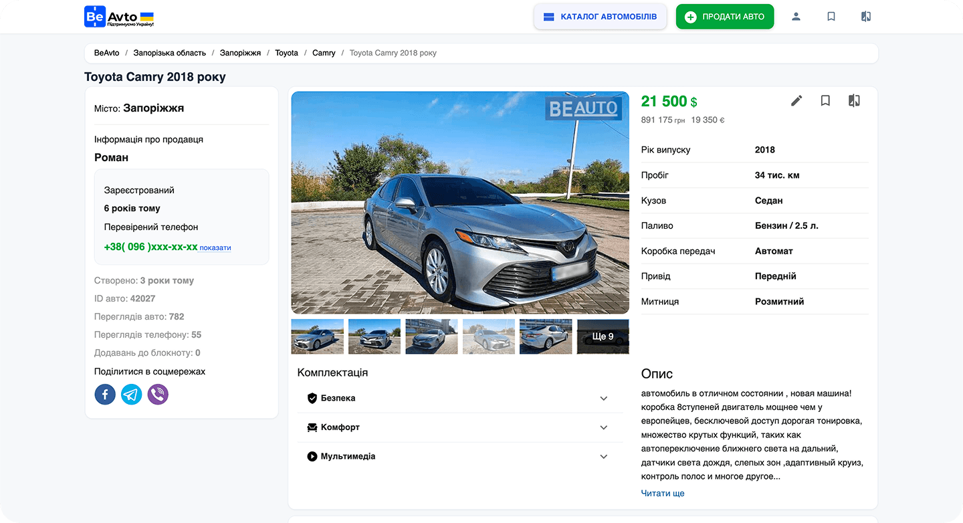Open the BeAvto logo home link
The image size is (963, 523).
119,17
